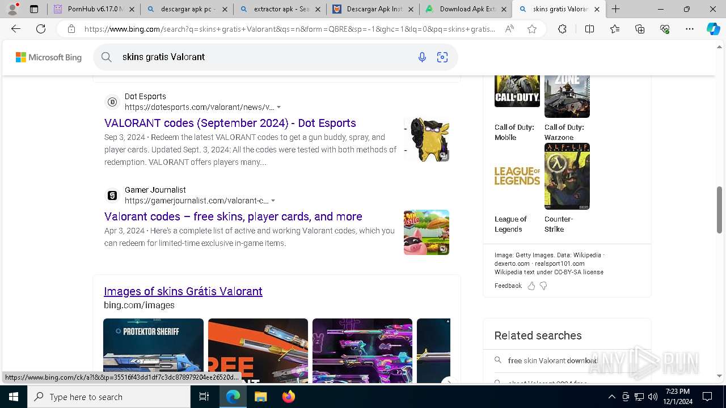Add page to favorites star icon
The image size is (726, 408).
532,29
